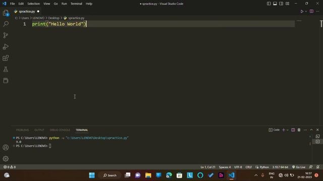Open the Go menu
This screenshot has height=181, width=323.
(x=56, y=4)
